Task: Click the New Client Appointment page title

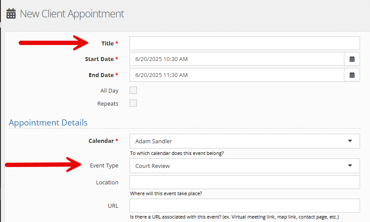Action: [72, 14]
